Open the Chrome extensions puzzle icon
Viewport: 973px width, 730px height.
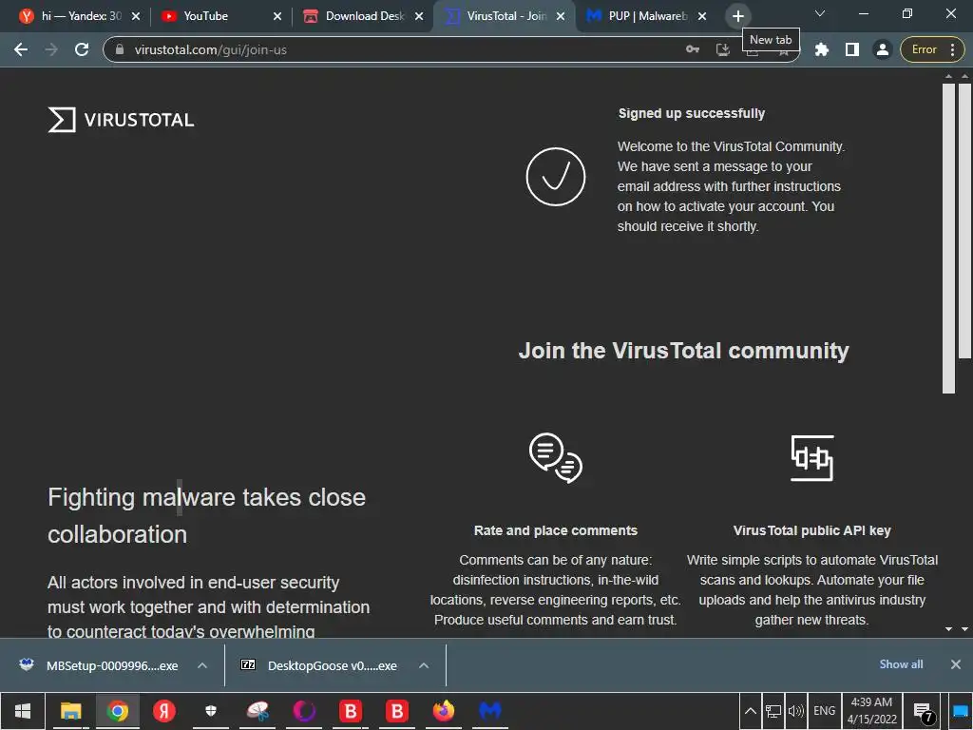tap(822, 49)
